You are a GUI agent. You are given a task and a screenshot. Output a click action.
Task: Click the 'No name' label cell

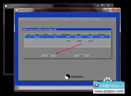[79, 37]
